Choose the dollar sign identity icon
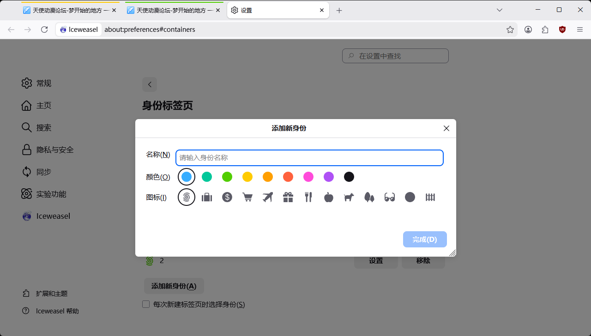The width and height of the screenshot is (591, 336). [x=227, y=198]
